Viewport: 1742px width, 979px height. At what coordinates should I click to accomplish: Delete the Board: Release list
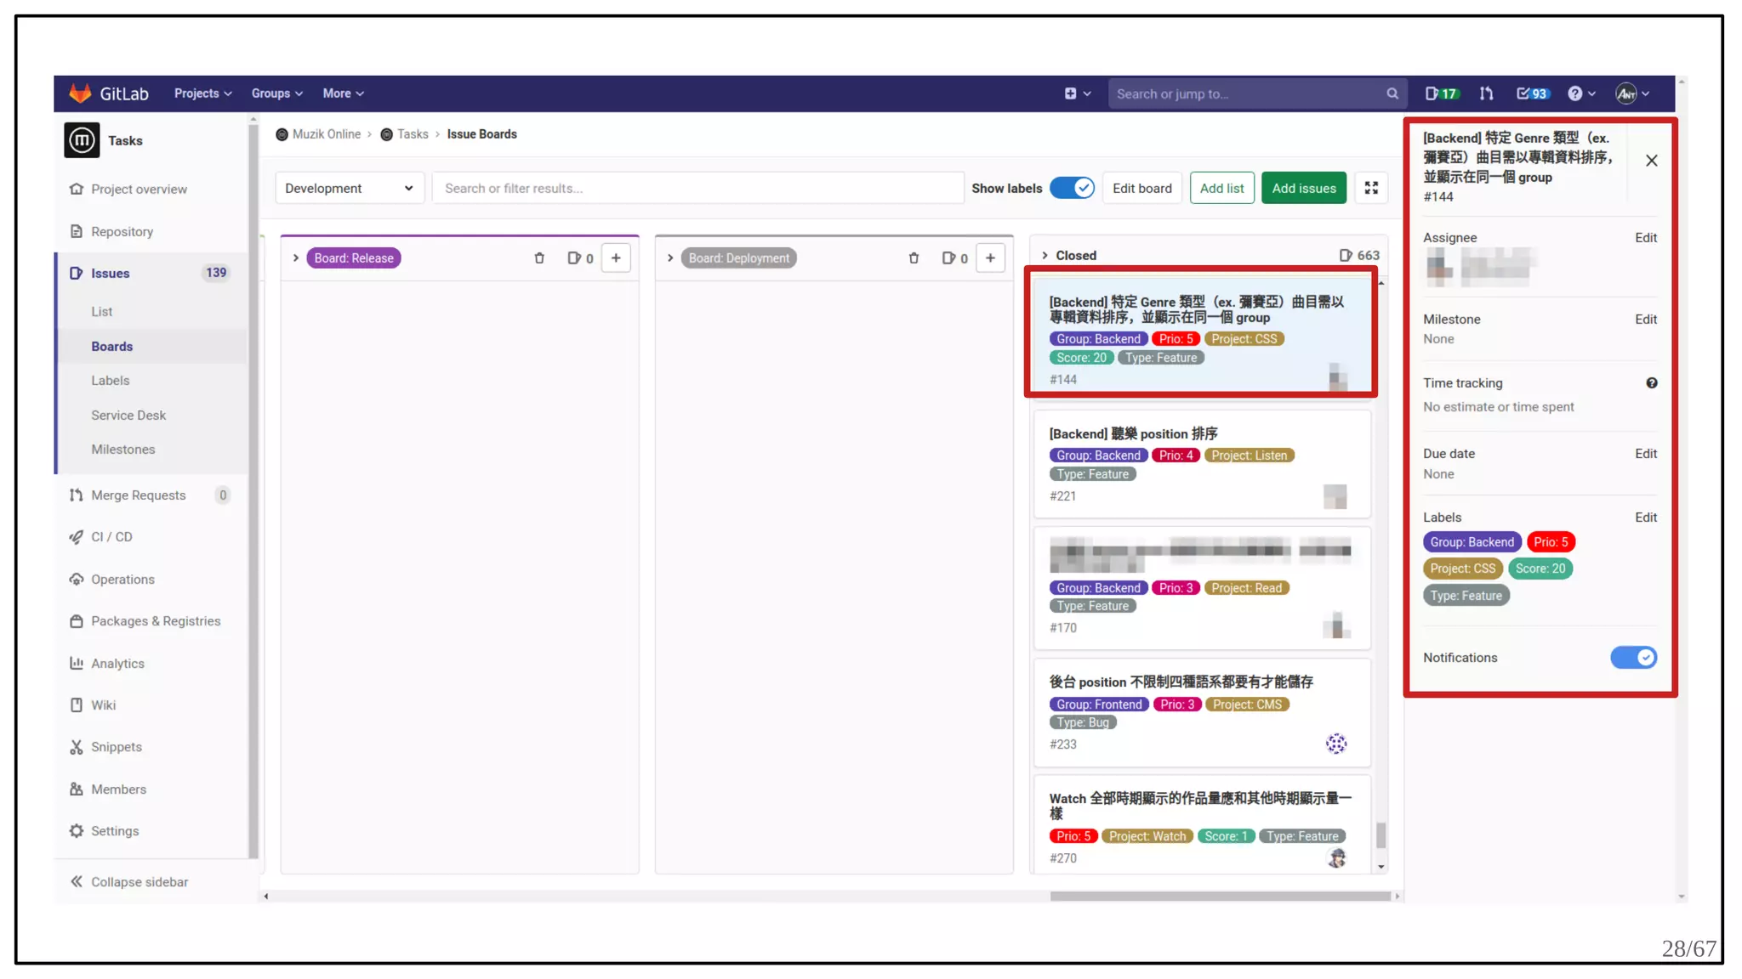(539, 258)
